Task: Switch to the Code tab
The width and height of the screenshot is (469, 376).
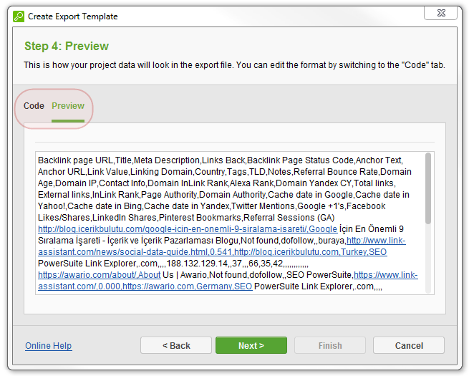Action: point(34,106)
